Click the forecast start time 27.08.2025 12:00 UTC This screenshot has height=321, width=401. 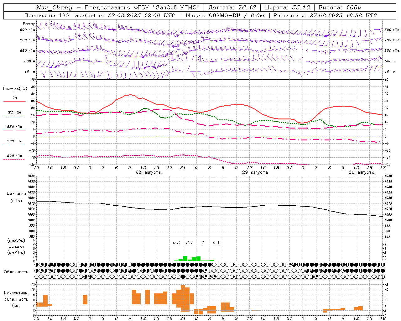(x=142, y=15)
